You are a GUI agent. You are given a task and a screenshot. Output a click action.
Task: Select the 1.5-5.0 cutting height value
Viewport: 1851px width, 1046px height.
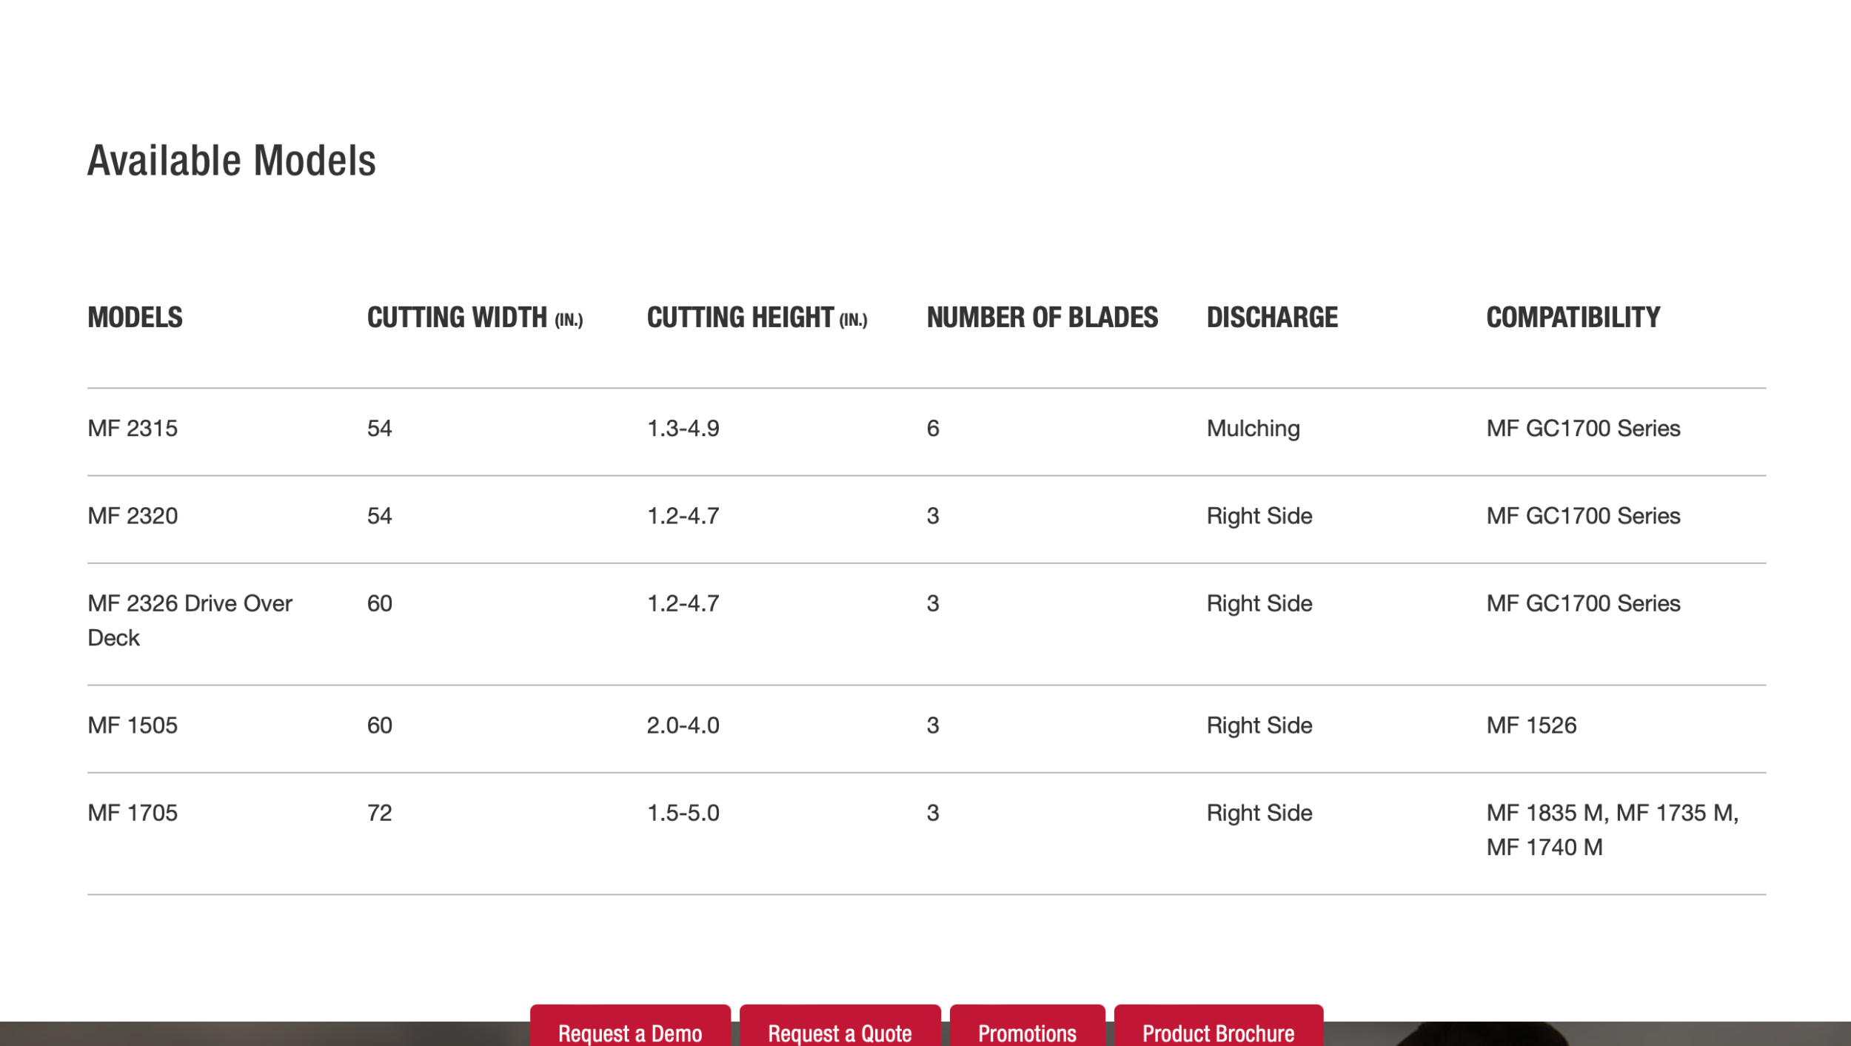click(683, 813)
